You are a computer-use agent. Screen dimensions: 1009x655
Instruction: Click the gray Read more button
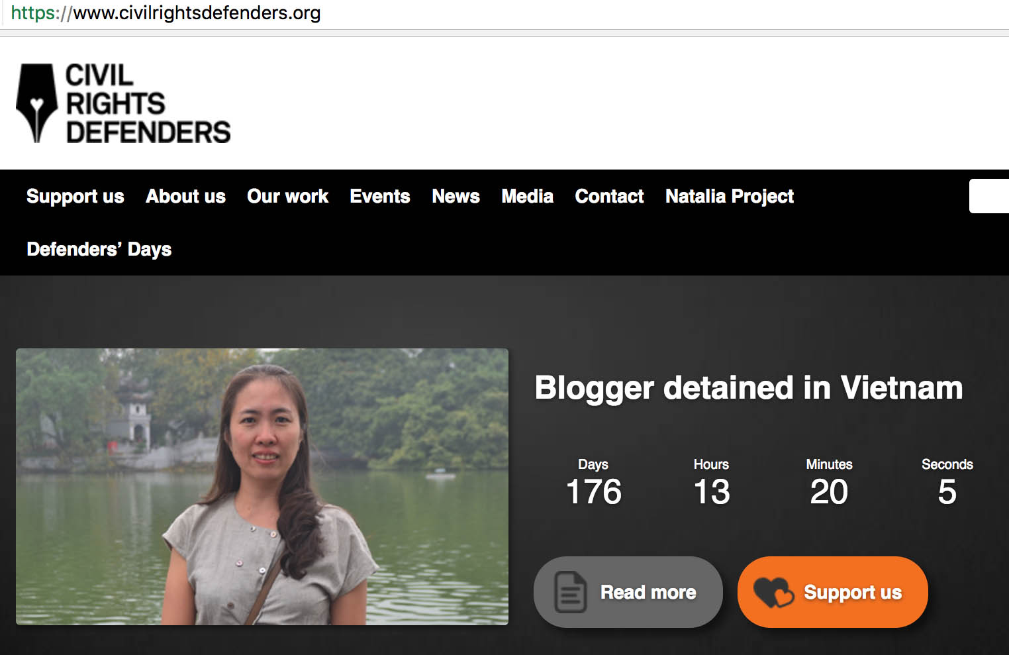628,592
